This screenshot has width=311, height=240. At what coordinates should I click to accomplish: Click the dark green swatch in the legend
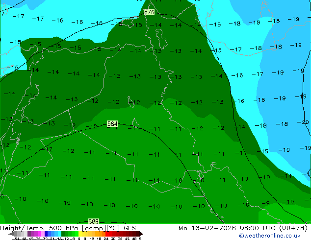point(63,234)
